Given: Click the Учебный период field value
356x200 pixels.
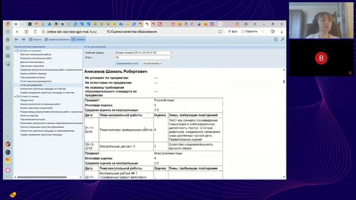Looking at the screenshot, I should [142, 53].
